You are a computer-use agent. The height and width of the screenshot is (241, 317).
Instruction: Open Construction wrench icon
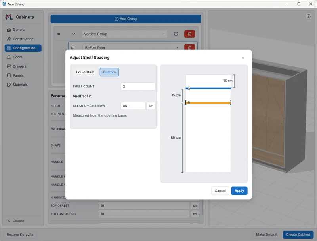point(9,39)
